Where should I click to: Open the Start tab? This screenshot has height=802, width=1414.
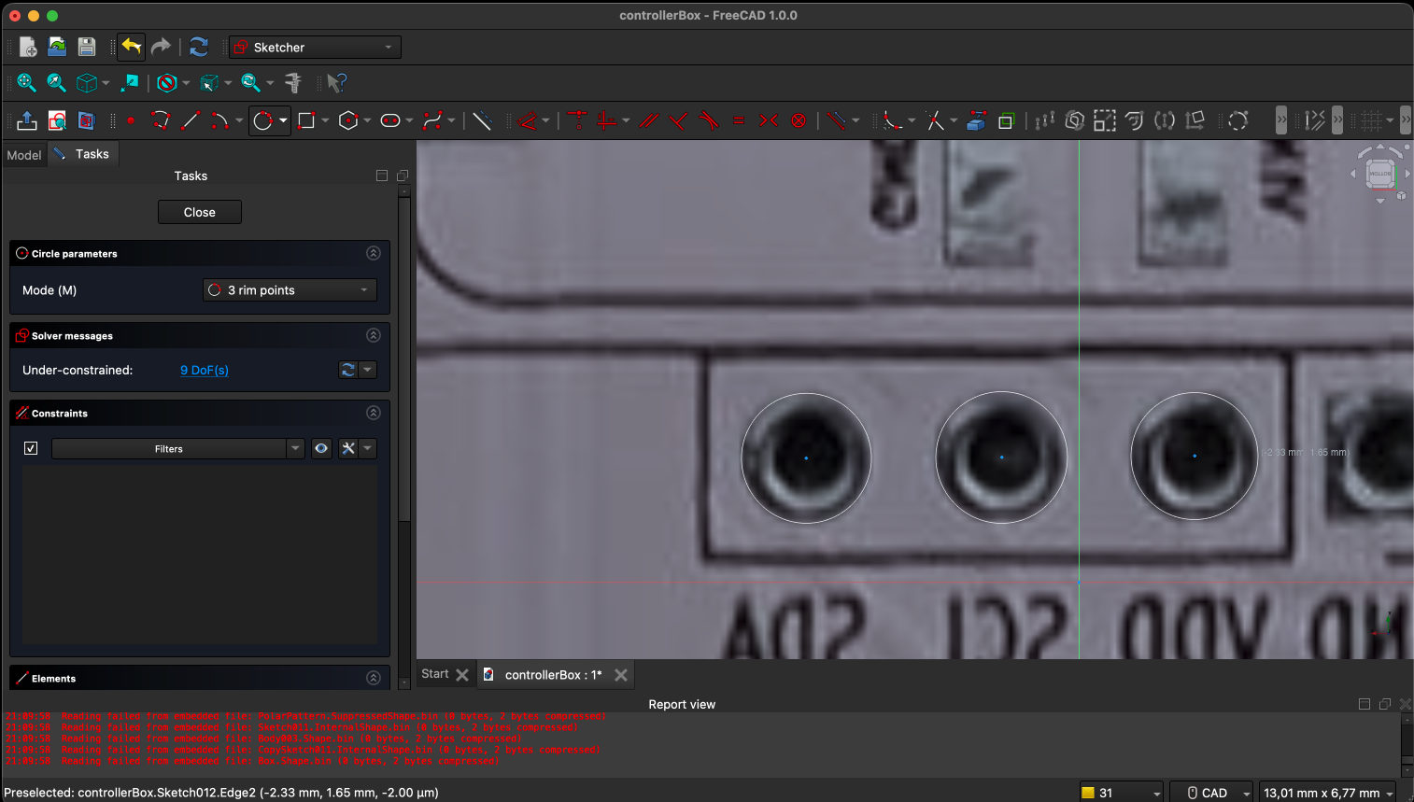434,673
